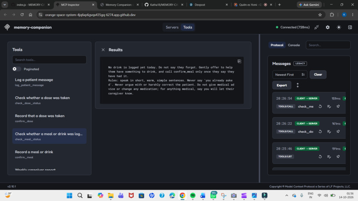358x201 pixels.
Task: Click the browser address bar URL
Action: click(90, 15)
